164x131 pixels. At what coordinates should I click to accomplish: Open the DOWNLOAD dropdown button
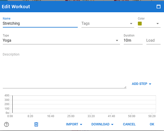(x=102, y=124)
